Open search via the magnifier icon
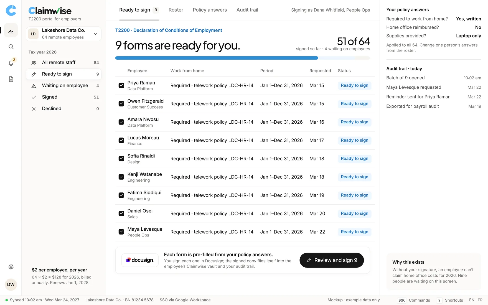Viewport: 488px width, 305px height. 11,47
